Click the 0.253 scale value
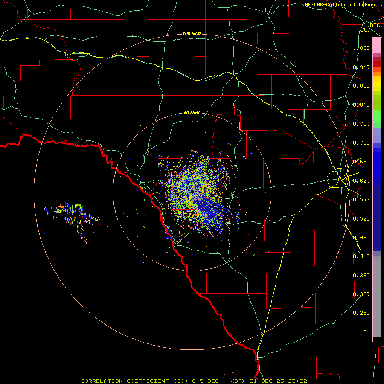384x384 pixels. [x=361, y=313]
